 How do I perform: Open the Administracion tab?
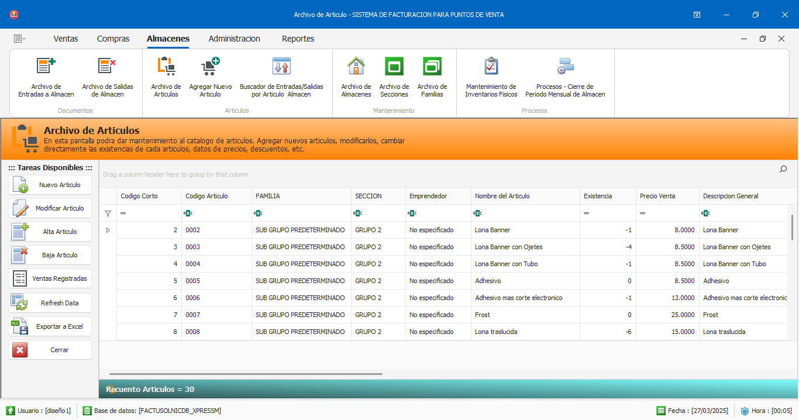pyautogui.click(x=235, y=39)
